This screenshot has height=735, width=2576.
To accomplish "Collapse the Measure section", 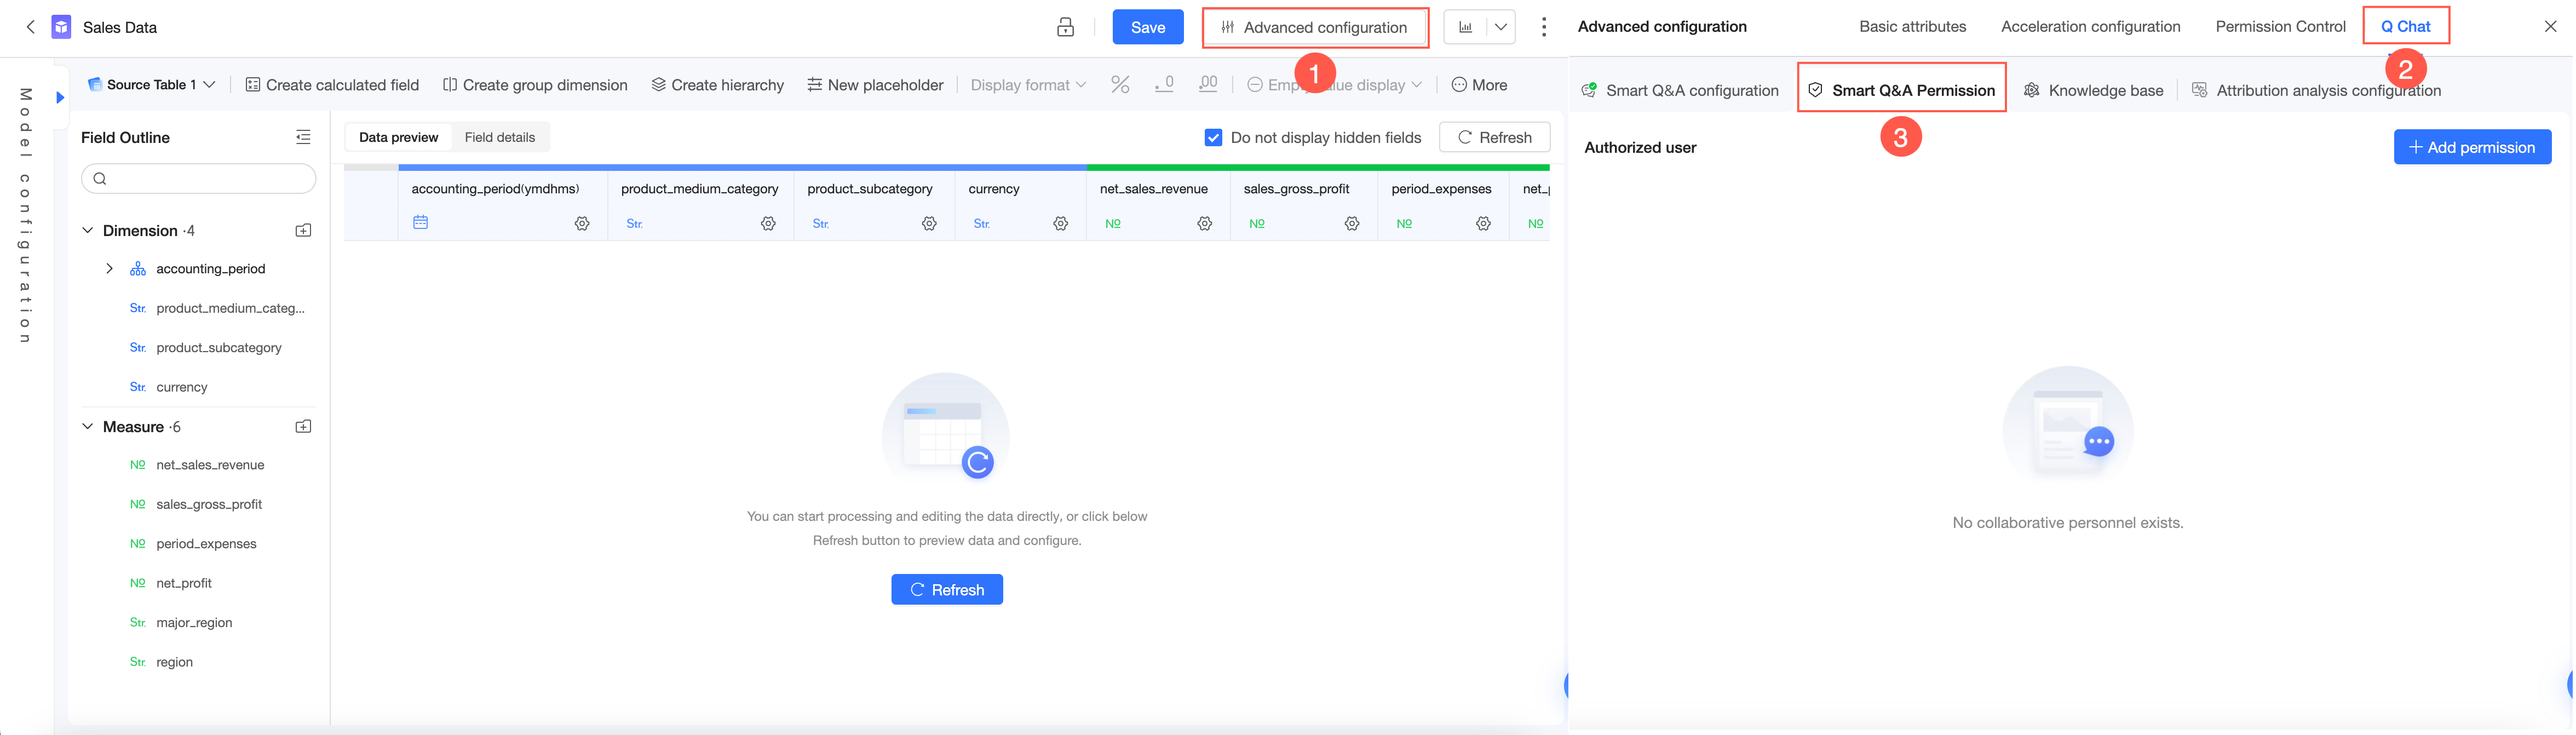I will click(88, 427).
